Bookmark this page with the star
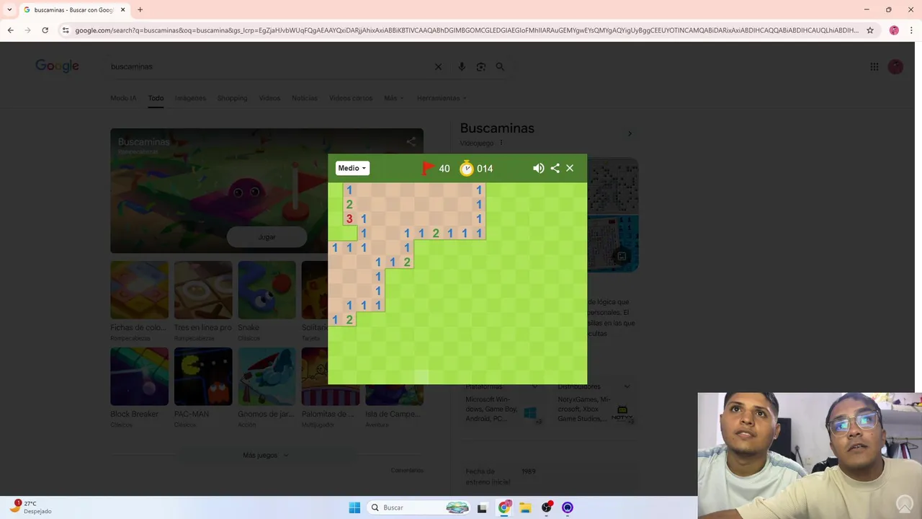This screenshot has width=922, height=519. [870, 30]
